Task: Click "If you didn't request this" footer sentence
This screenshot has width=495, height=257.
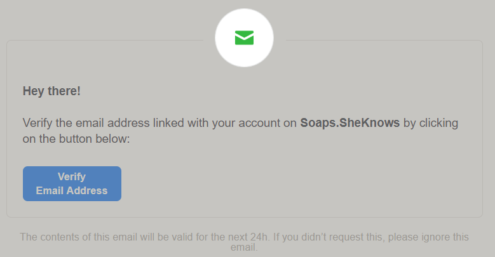Action: pyautogui.click(x=318, y=237)
